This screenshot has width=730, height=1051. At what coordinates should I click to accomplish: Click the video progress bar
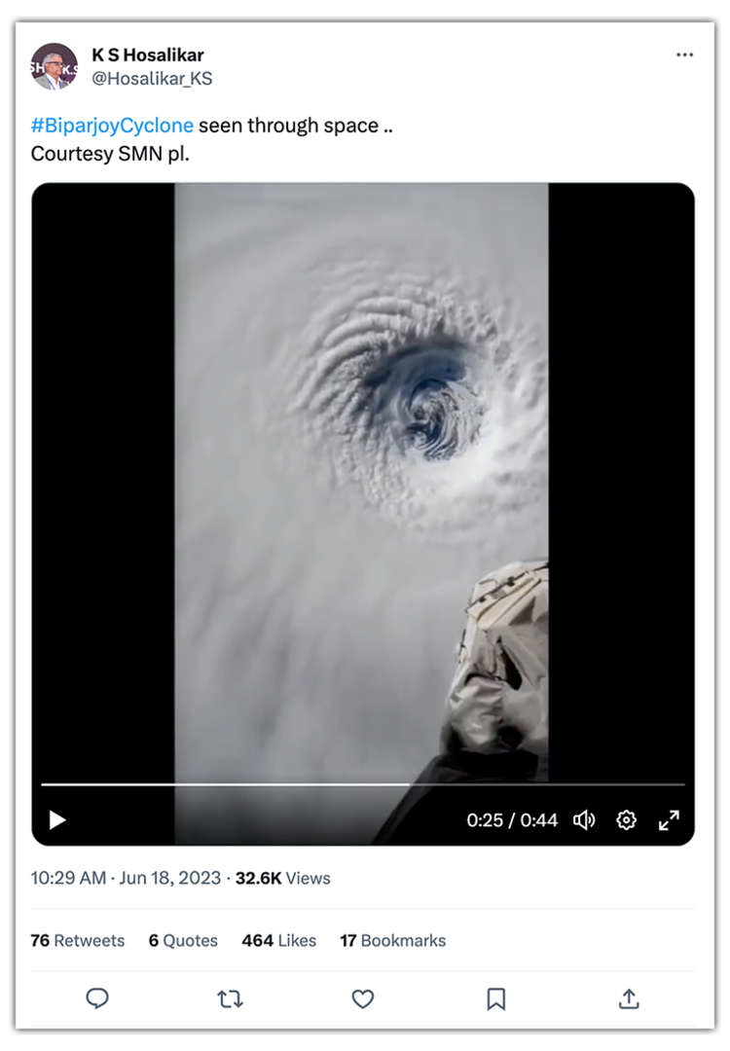(x=363, y=783)
